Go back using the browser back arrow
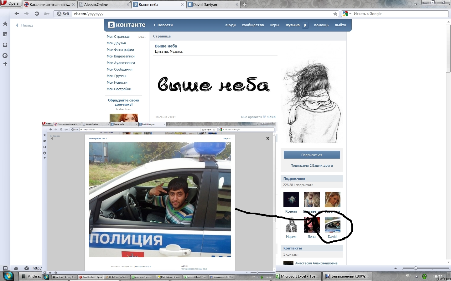 [x=17, y=14]
